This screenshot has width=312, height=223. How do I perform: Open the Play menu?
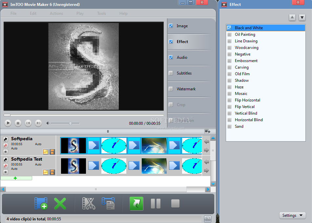pos(80,13)
